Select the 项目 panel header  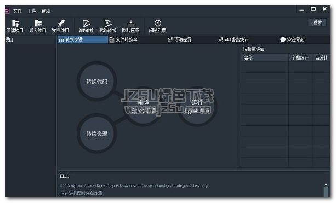click(x=31, y=39)
